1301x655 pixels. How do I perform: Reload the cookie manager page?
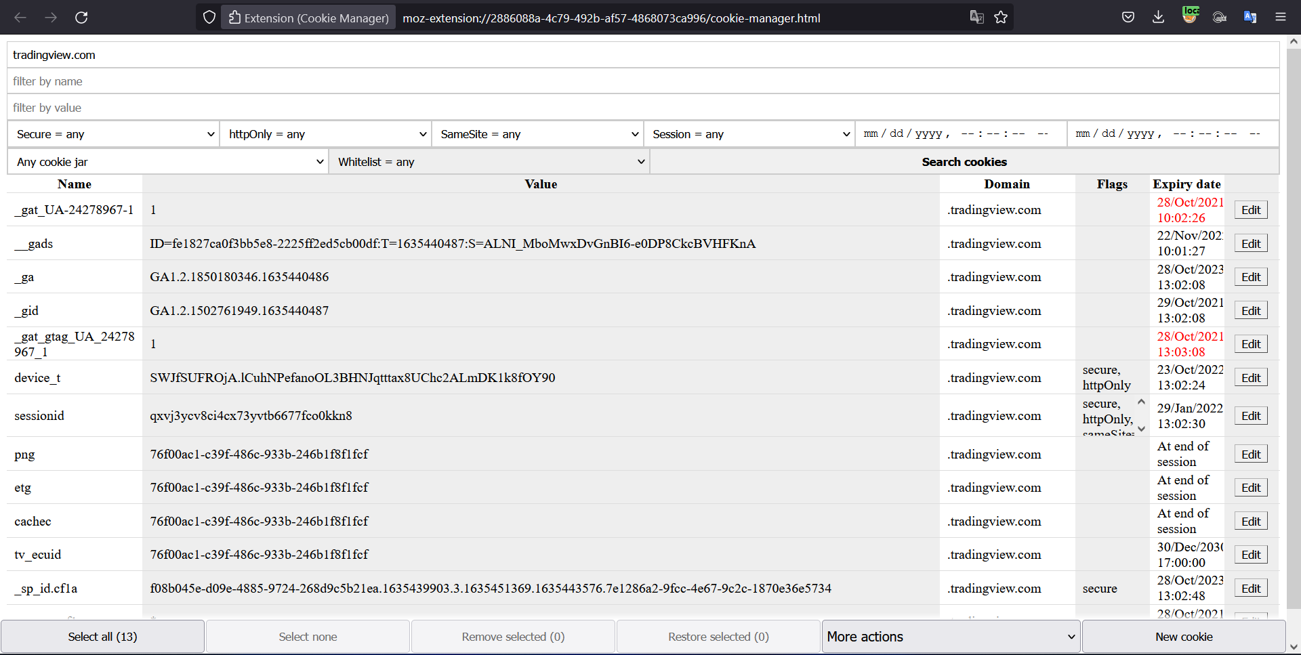(x=81, y=18)
